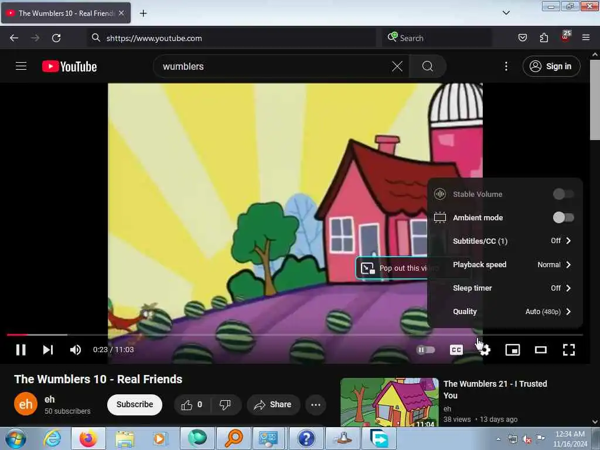Expand the Subtitles Off chevron
The image size is (600, 450).
tap(568, 241)
